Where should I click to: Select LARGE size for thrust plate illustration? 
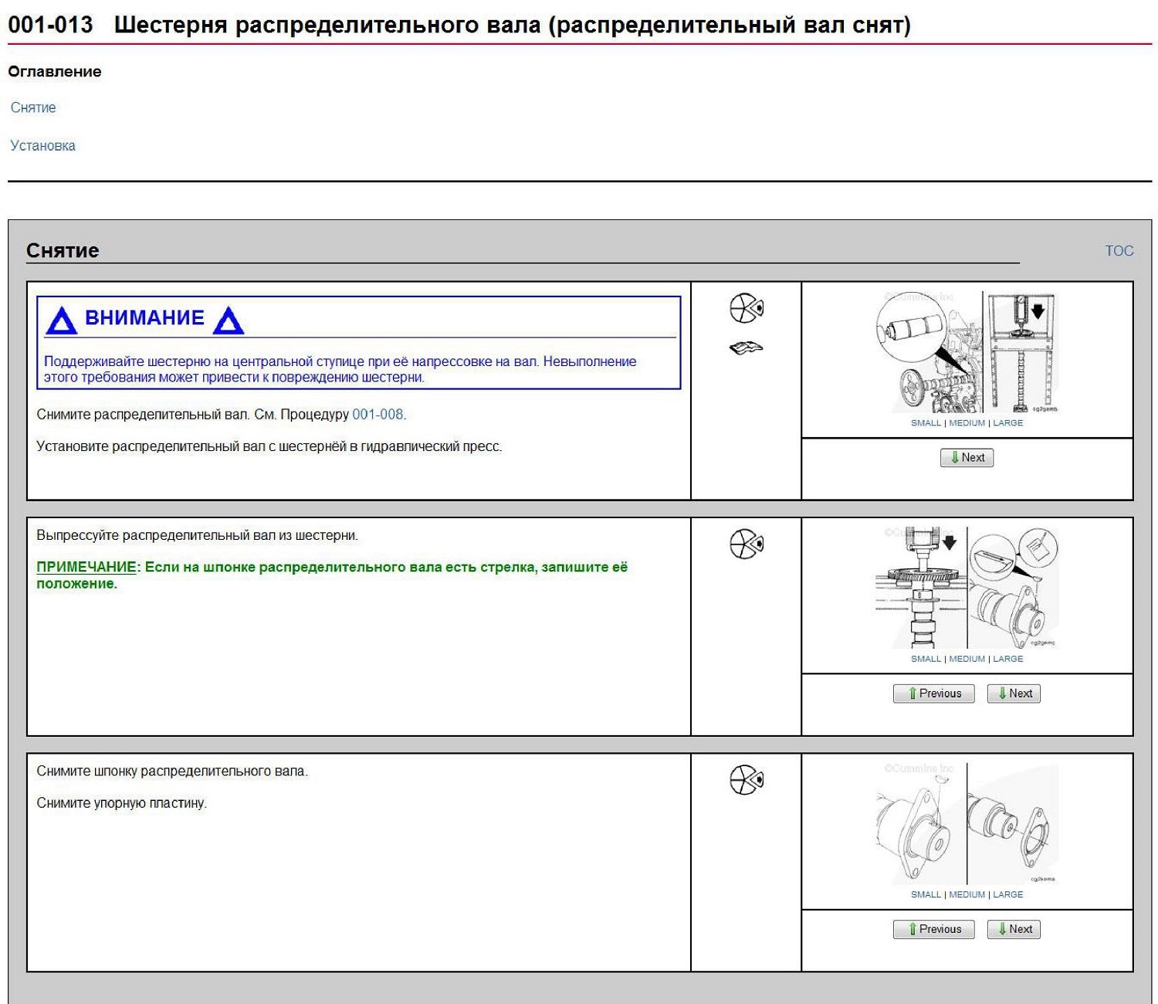[x=1007, y=894]
